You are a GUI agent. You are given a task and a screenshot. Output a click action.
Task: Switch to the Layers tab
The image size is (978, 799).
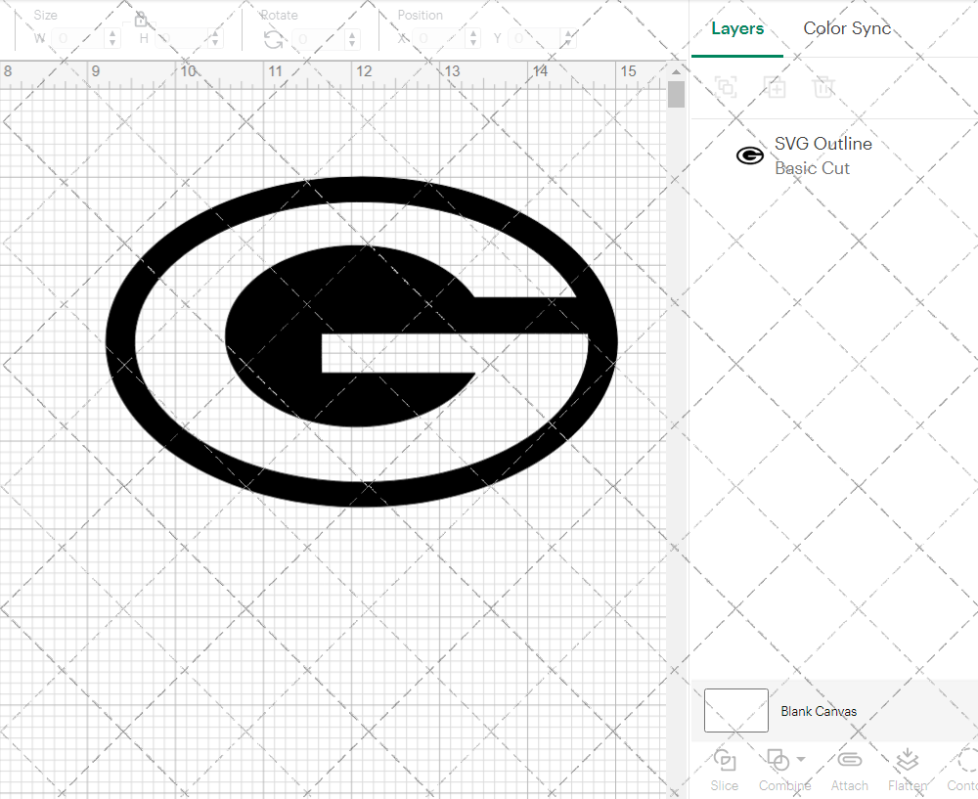[737, 28]
